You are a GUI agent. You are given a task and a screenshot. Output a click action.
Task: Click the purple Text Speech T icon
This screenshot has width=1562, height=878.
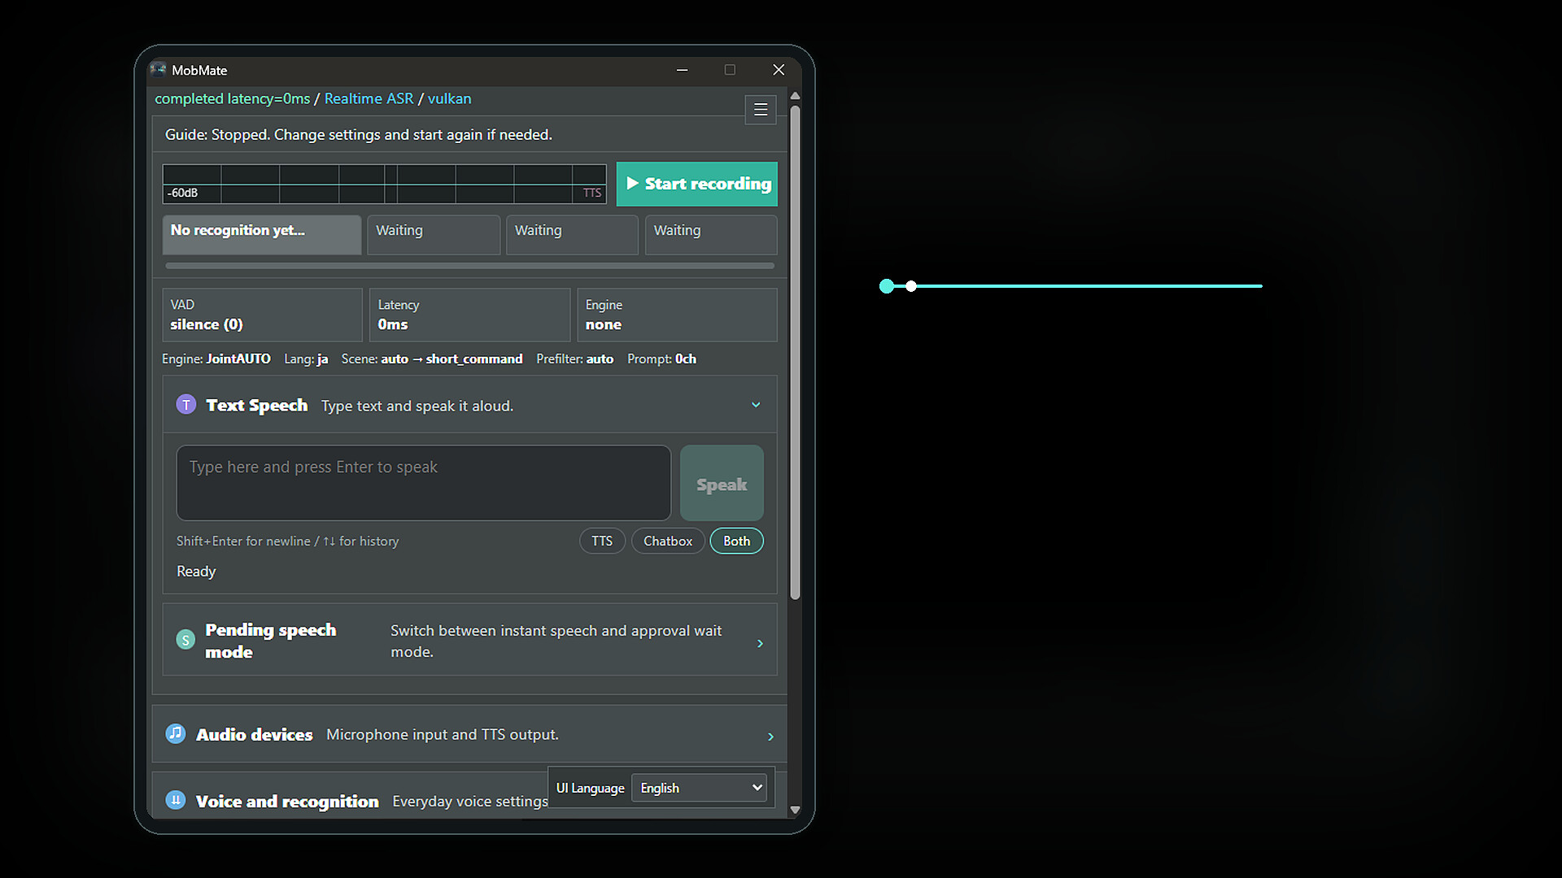click(186, 405)
